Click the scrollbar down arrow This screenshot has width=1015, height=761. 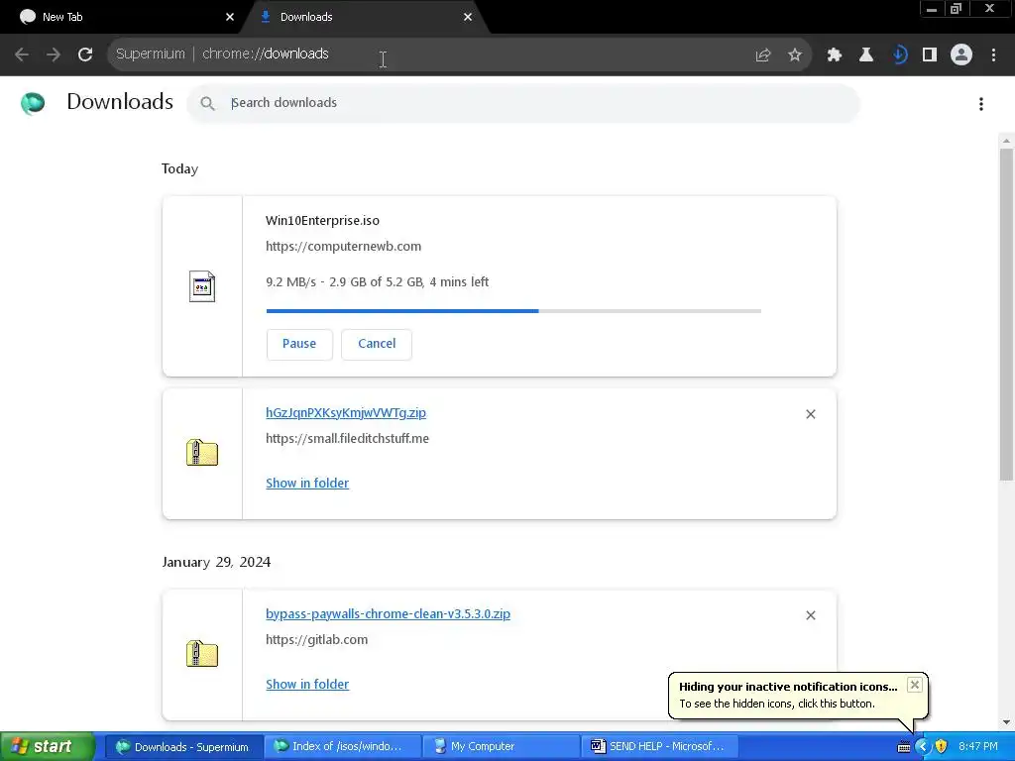point(1006,722)
